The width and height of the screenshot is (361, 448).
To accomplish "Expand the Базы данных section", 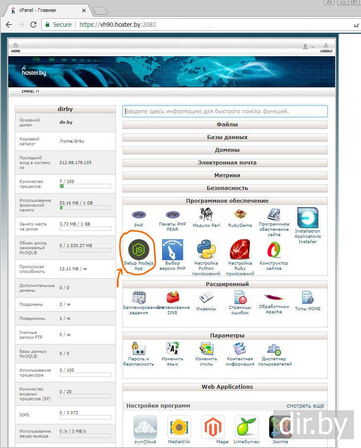I will (x=225, y=137).
